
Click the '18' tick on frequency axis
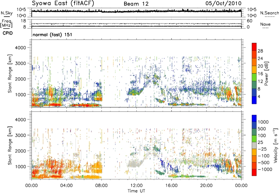(x=23, y=21)
